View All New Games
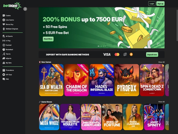 pos(161,62)
